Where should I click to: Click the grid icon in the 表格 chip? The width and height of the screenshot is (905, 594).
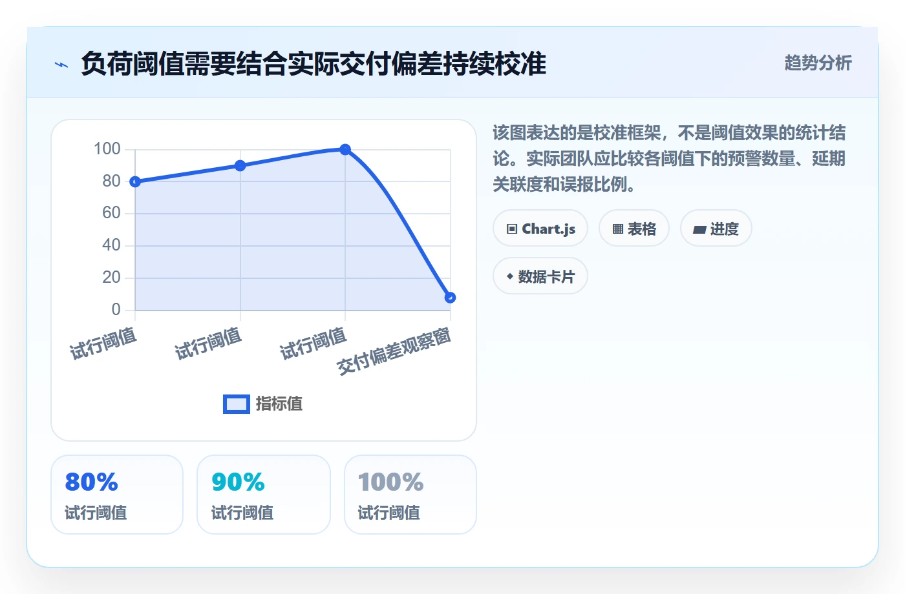[618, 229]
